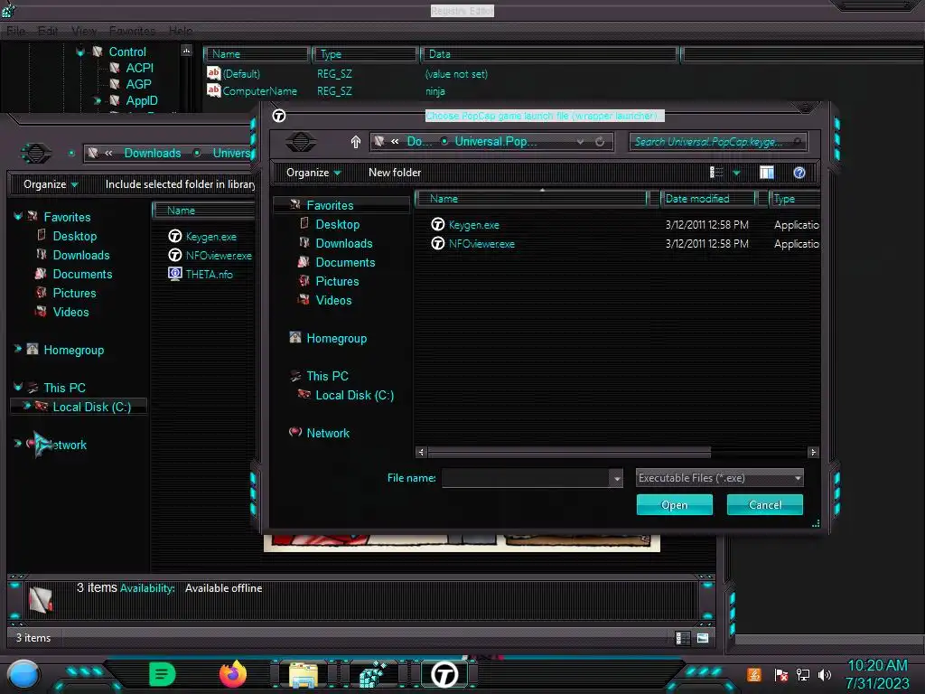The image size is (925, 694).
Task: Launch Firefox from taskbar
Action: click(x=233, y=674)
